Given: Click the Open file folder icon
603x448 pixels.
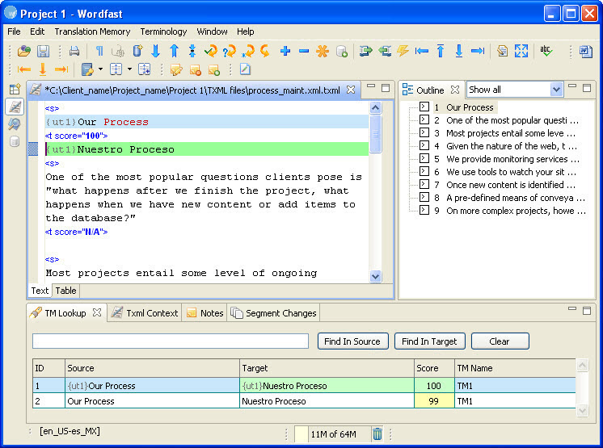Looking at the screenshot, I should (x=23, y=51).
